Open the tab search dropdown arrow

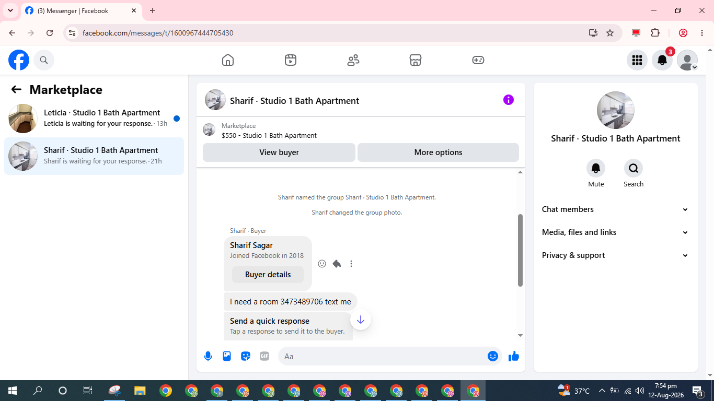coord(10,10)
